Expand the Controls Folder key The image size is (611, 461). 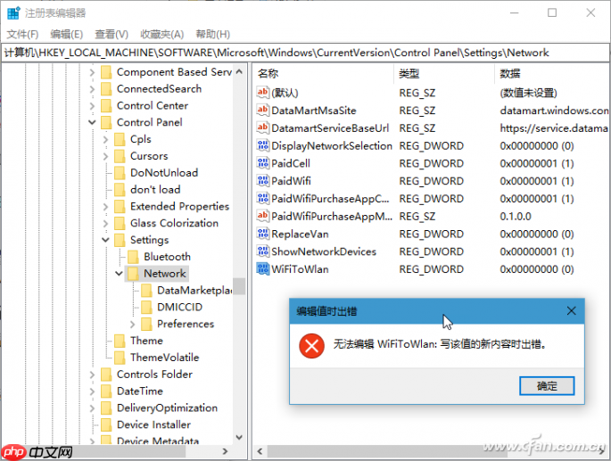[92, 375]
